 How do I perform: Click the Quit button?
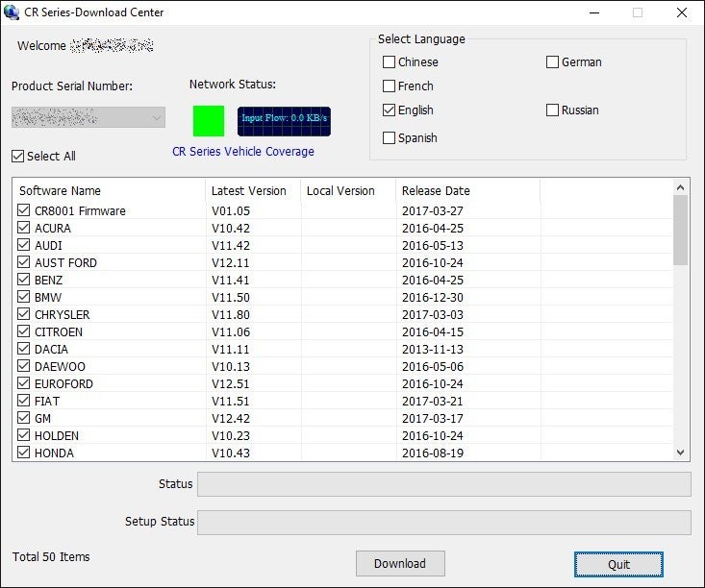pyautogui.click(x=618, y=564)
